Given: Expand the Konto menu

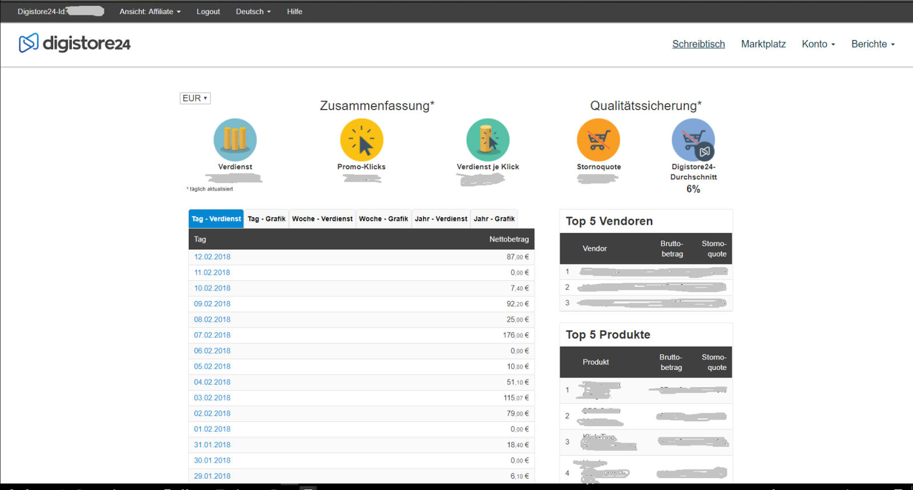Looking at the screenshot, I should (818, 44).
